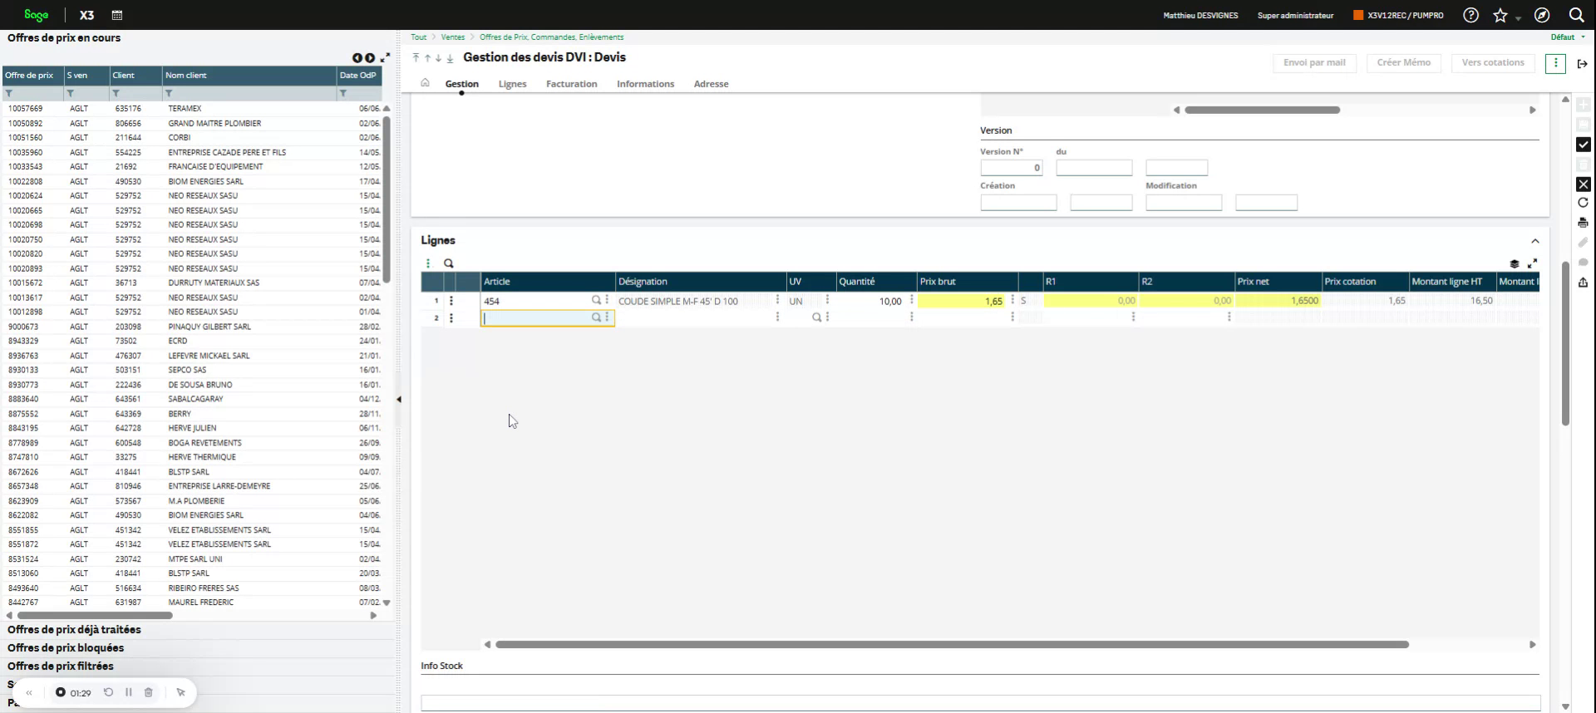Go to last record arrow icon
This screenshot has height=713, width=1596.
tap(450, 58)
